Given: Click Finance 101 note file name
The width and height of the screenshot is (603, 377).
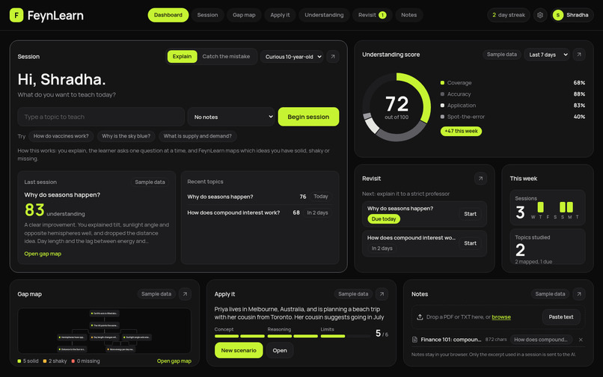Looking at the screenshot, I should (x=450, y=340).
